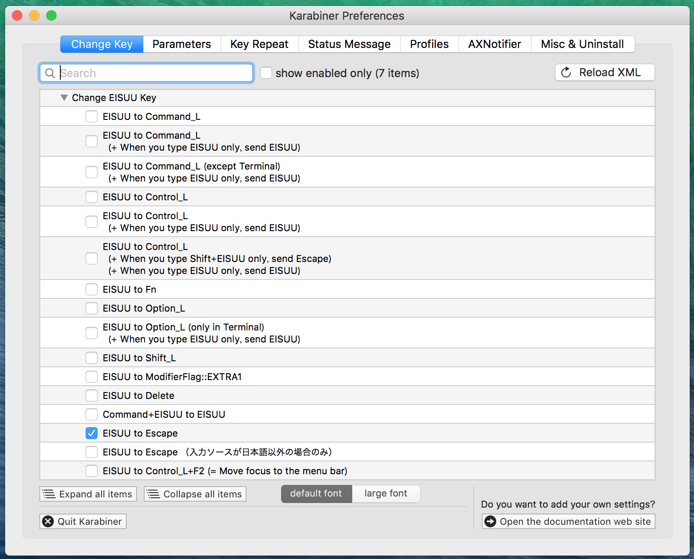
Task: Check EISUU to Option_L checkbox
Action: click(x=92, y=308)
